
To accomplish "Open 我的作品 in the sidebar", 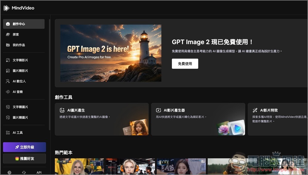I will pyautogui.click(x=24, y=45).
